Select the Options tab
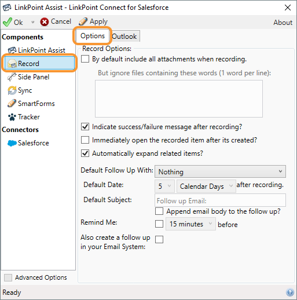Viewport: 297px width, 300px height. coord(93,36)
